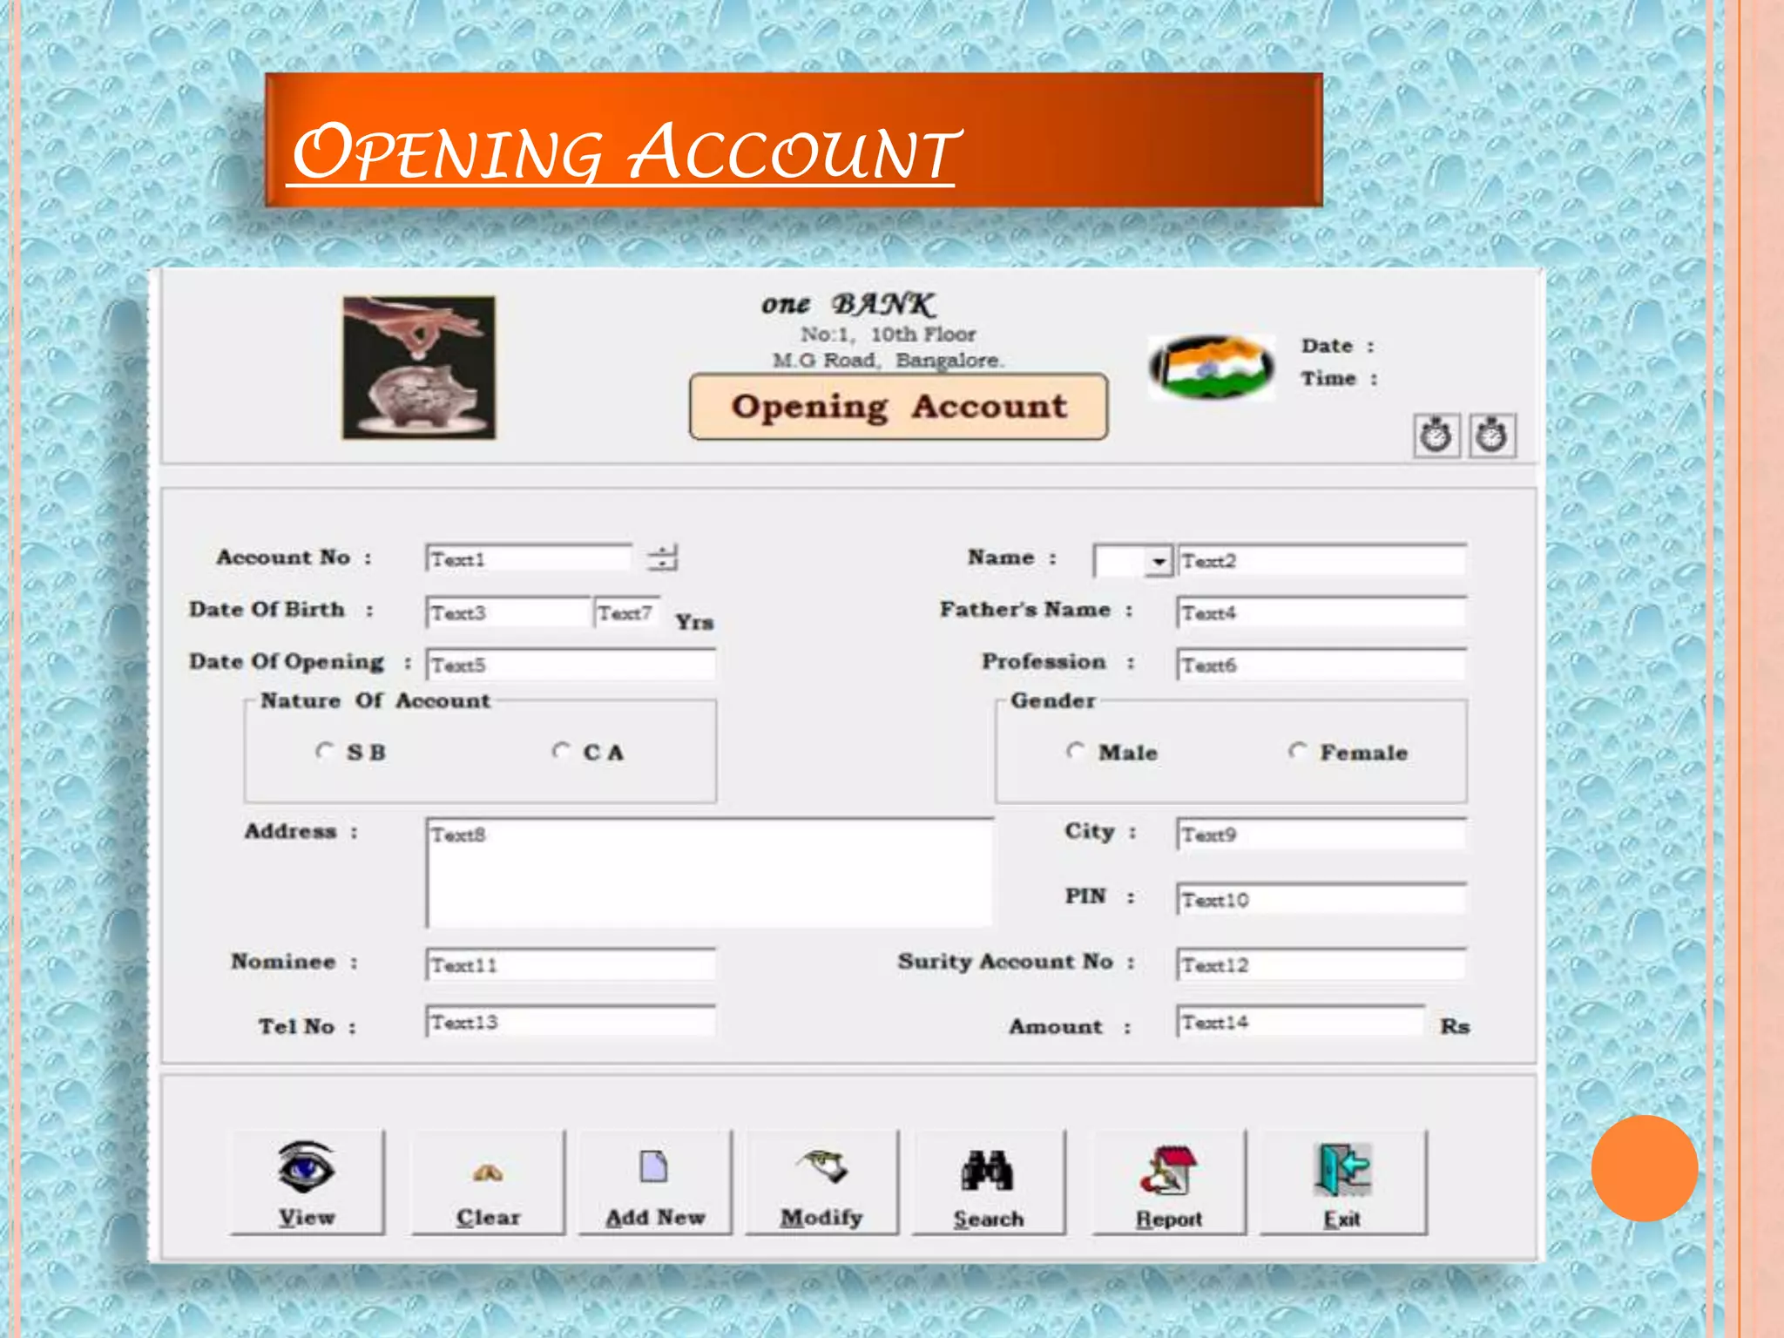Click the View button with eye icon
This screenshot has height=1338, width=1784.
307,1182
